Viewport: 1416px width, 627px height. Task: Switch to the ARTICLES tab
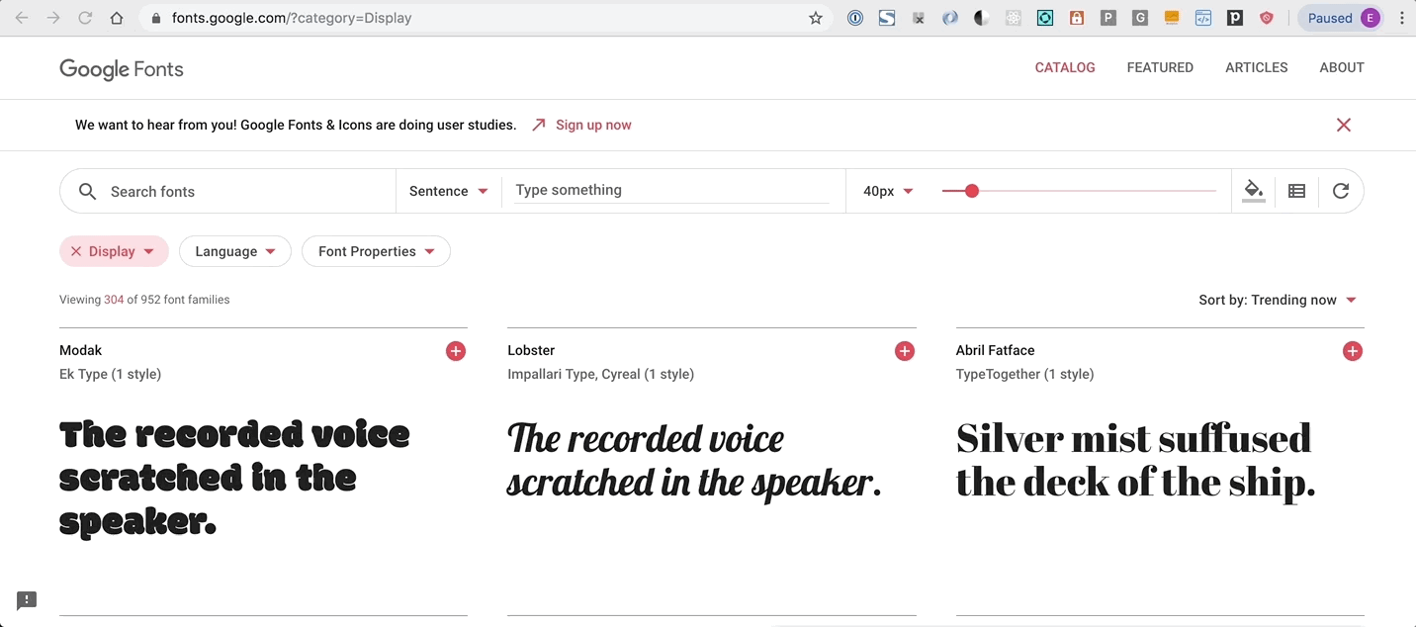pyautogui.click(x=1256, y=67)
